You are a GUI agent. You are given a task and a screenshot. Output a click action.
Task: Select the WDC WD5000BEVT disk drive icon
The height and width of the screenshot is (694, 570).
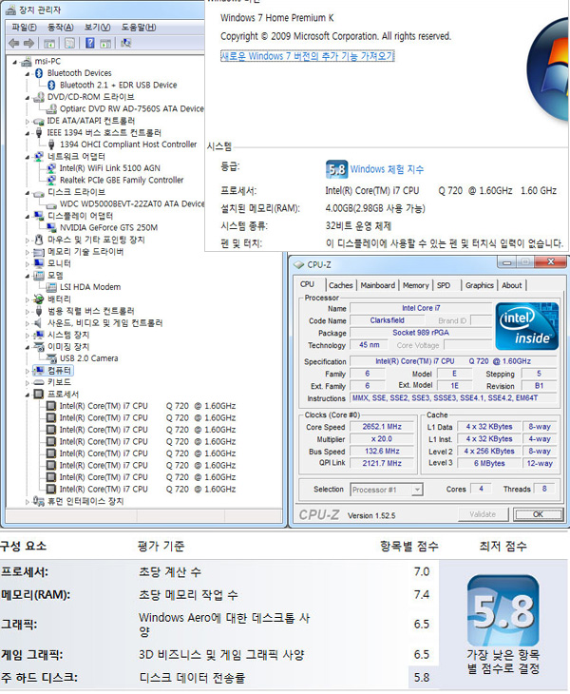[51, 204]
